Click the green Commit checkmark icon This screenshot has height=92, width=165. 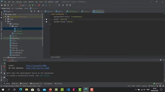tap(49, 5)
